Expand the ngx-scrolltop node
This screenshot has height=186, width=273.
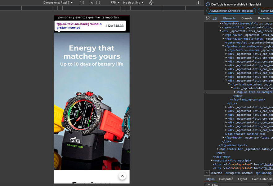pyautogui.click(x=221, y=27)
